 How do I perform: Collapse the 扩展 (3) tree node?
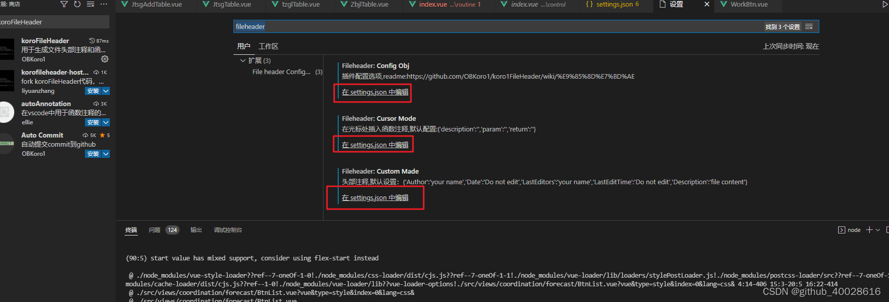[243, 60]
